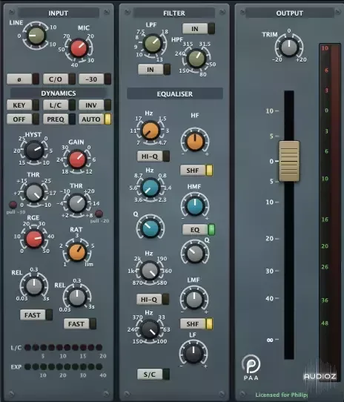Click the HPF filter knob
The width and height of the screenshot is (344, 402).
pyautogui.click(x=196, y=58)
